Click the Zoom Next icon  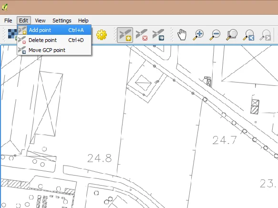coord(265,35)
